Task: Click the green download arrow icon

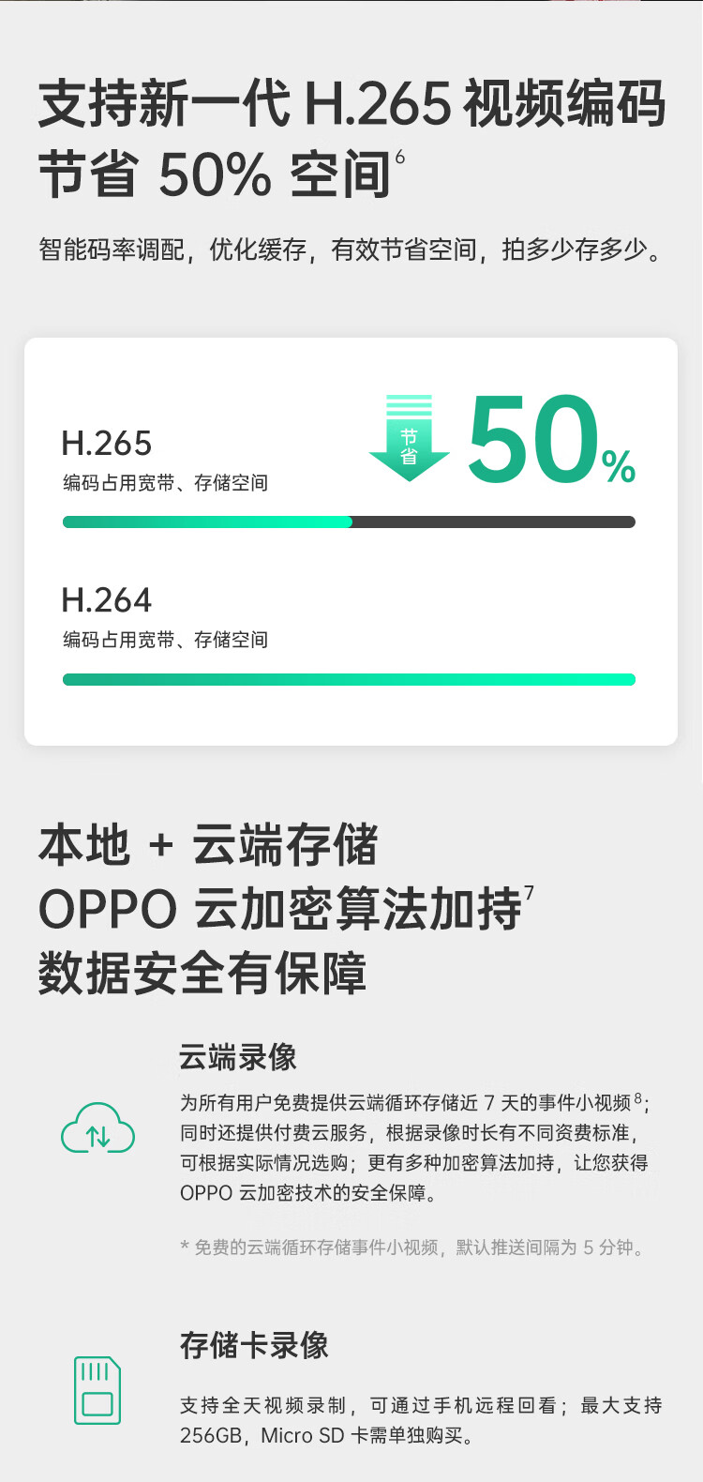Action: pos(409,438)
